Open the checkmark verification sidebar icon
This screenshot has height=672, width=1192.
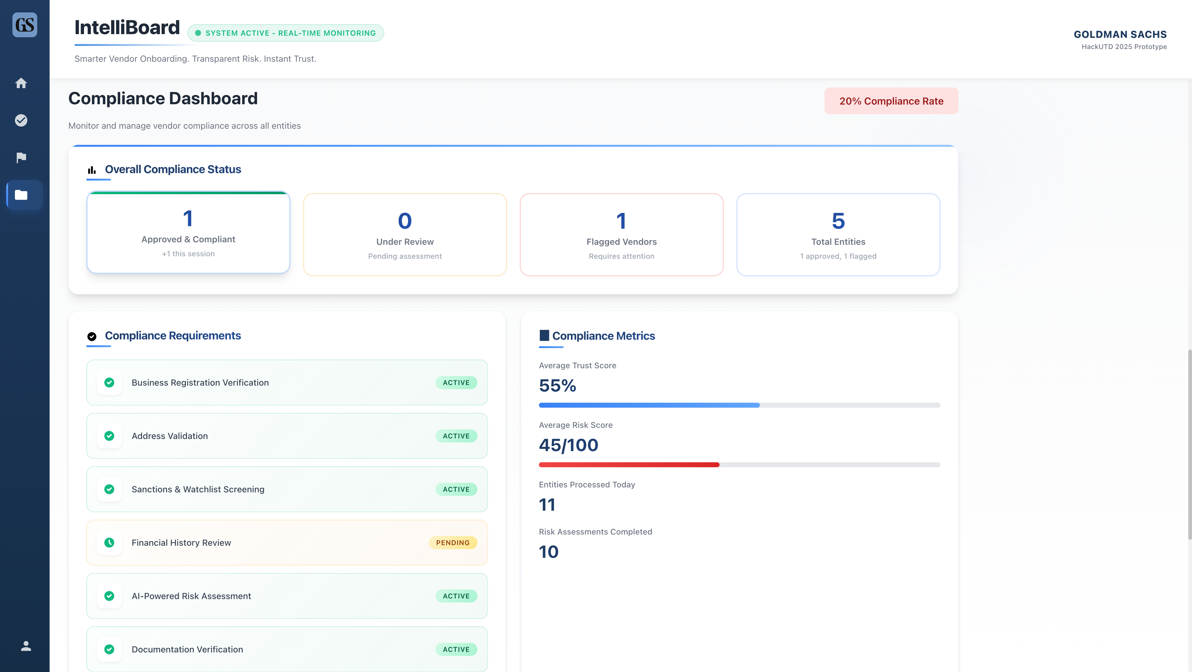pos(21,120)
